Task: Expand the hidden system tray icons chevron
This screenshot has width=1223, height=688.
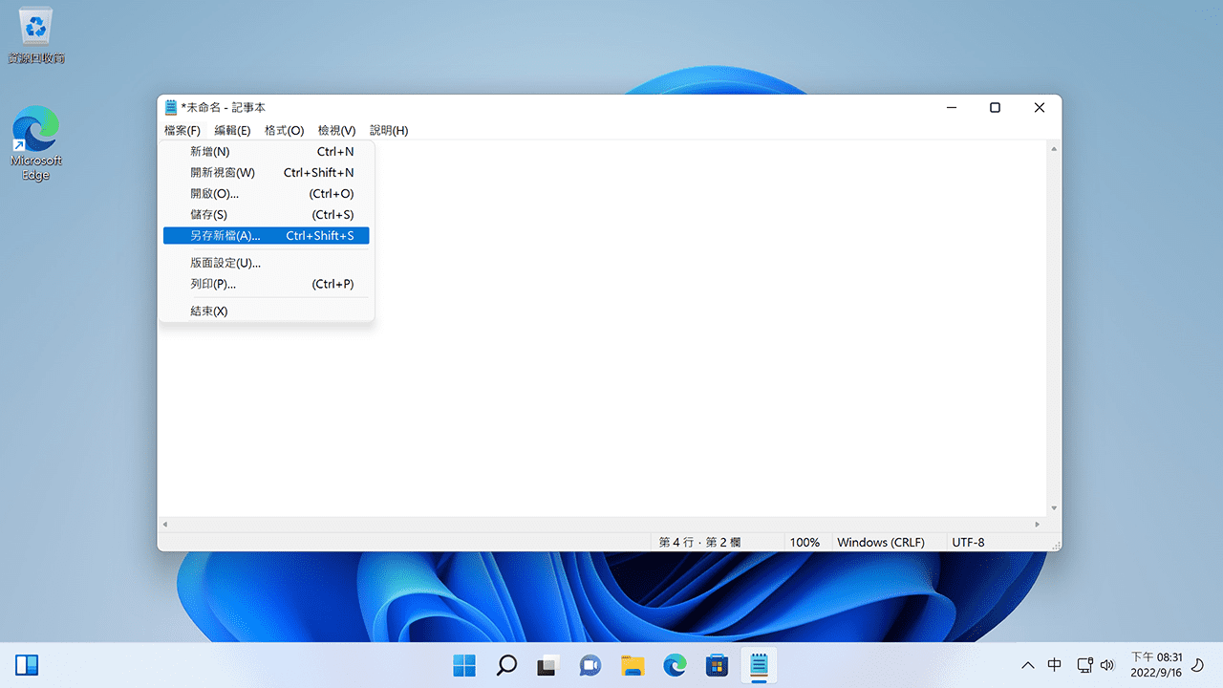Action: tap(1028, 665)
